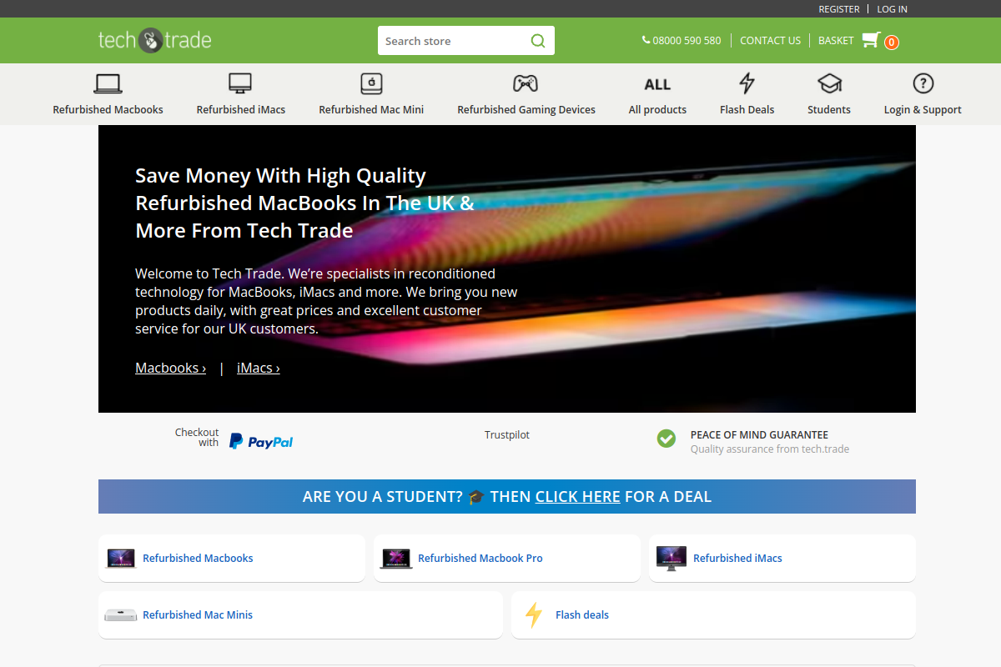The height and width of the screenshot is (667, 1001).
Task: Click the search magnifier icon
Action: pos(538,41)
